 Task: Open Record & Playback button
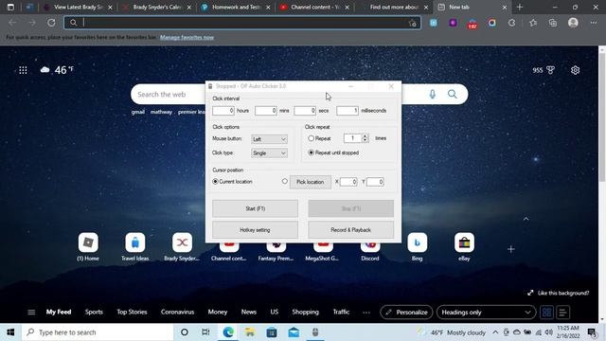[x=351, y=230]
